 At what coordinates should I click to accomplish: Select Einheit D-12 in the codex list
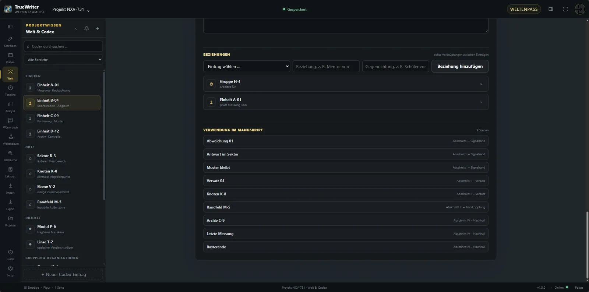[x=62, y=134]
